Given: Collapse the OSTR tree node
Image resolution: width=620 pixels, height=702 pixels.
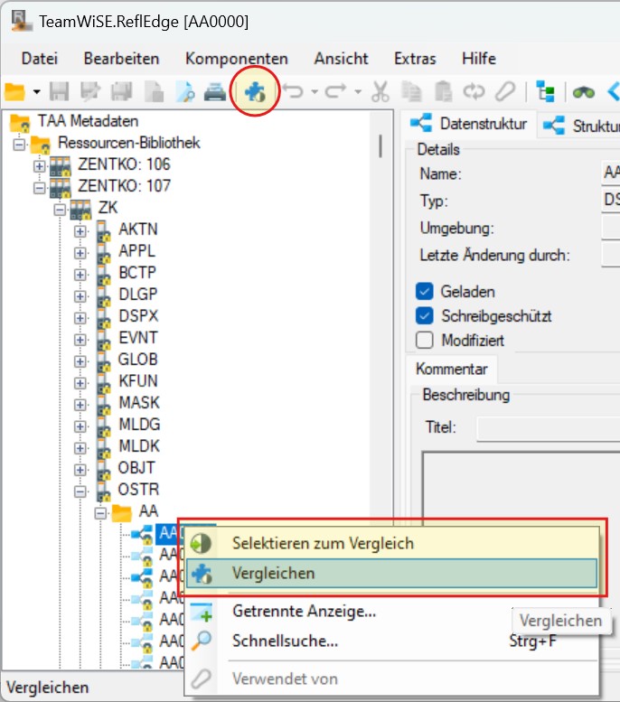Looking at the screenshot, I should tap(81, 491).
